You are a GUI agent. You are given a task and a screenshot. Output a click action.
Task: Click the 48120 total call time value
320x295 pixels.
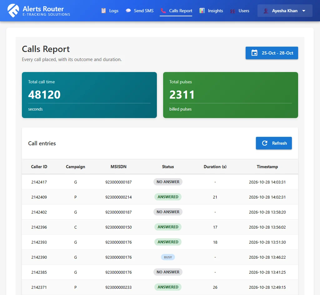44,95
